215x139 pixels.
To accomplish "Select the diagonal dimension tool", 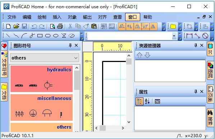I will point(197,36).
